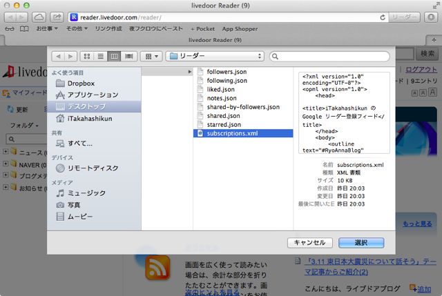The width and height of the screenshot is (442, 296).
Task: Show bookmarks with the open book icon
Action: 24,29
